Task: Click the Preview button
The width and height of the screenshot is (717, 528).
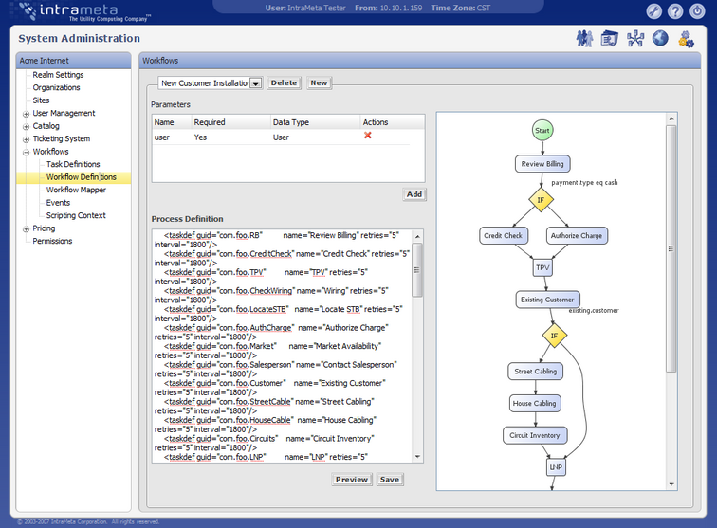Action: (x=351, y=479)
